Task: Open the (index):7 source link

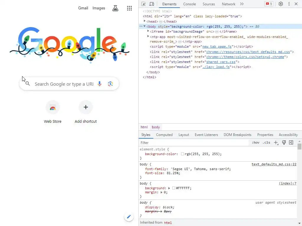Action: coord(288,184)
